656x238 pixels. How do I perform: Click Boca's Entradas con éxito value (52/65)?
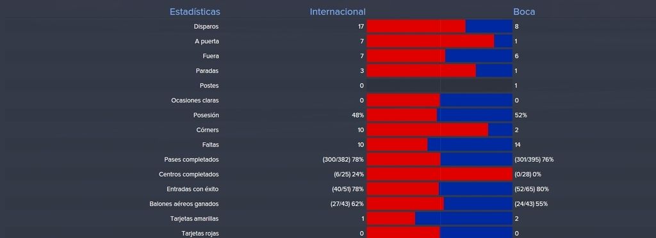(532, 189)
